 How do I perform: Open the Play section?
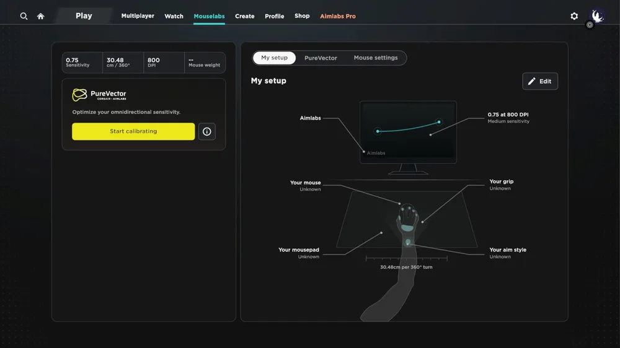[x=84, y=16]
